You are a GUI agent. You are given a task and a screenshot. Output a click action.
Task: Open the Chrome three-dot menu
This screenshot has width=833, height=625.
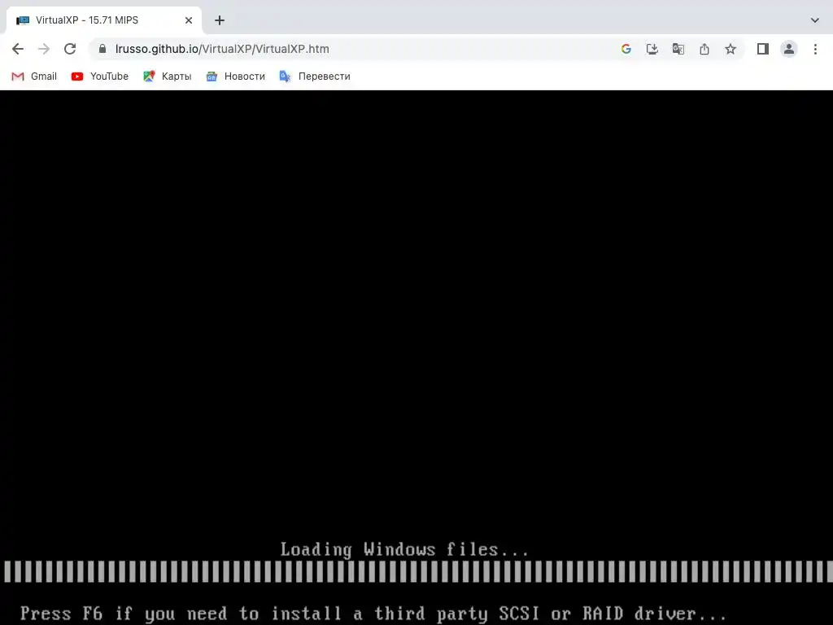coord(815,49)
